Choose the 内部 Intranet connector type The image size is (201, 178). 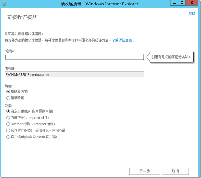pos(8,118)
